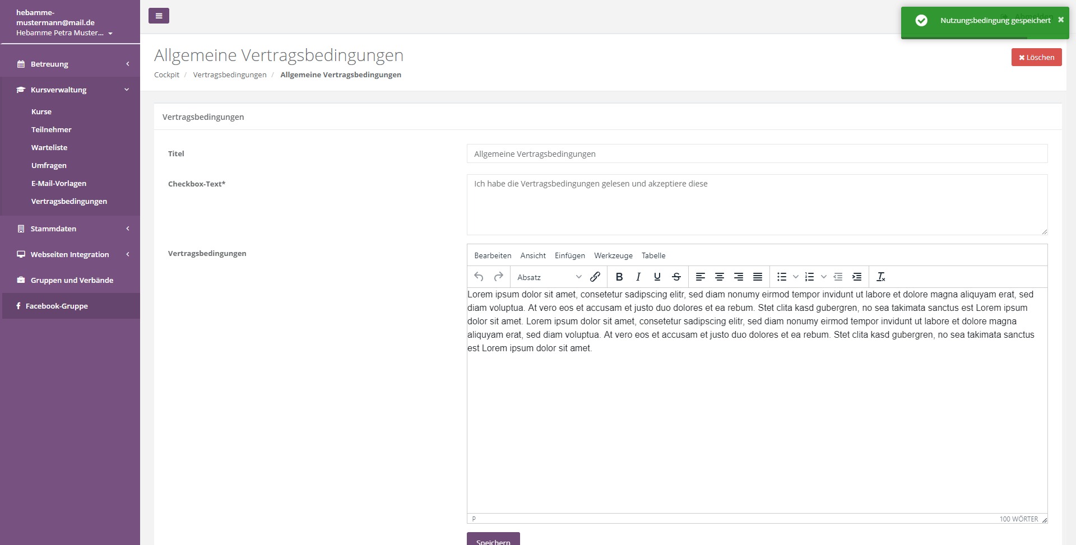Undo the last editor change
The image size is (1076, 545).
tap(479, 277)
